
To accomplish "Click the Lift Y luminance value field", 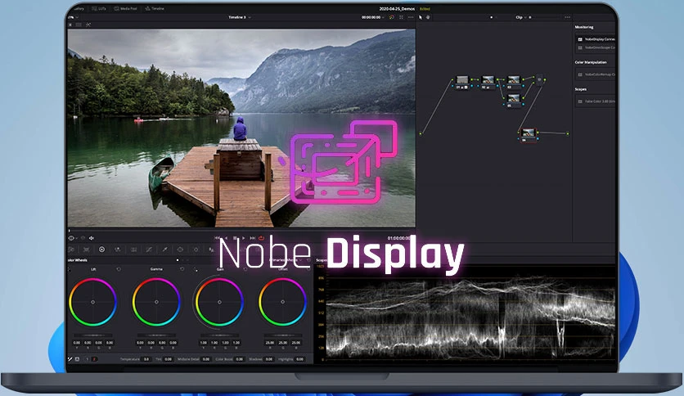I will point(77,343).
